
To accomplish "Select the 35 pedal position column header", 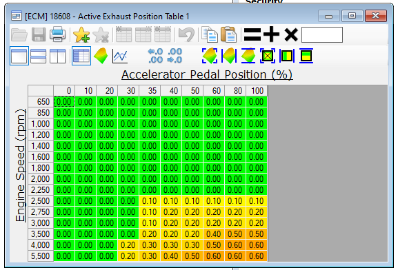I will coord(150,91).
